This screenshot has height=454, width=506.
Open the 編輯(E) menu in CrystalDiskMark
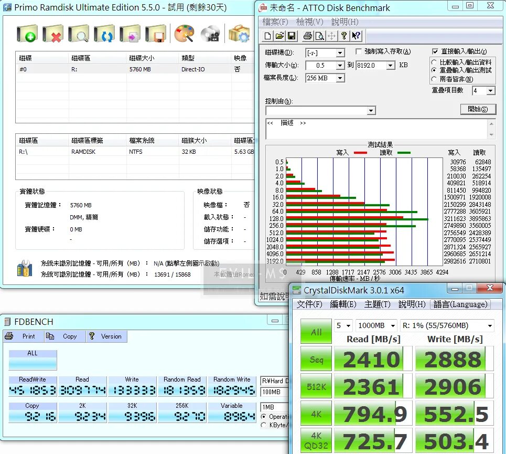(343, 304)
